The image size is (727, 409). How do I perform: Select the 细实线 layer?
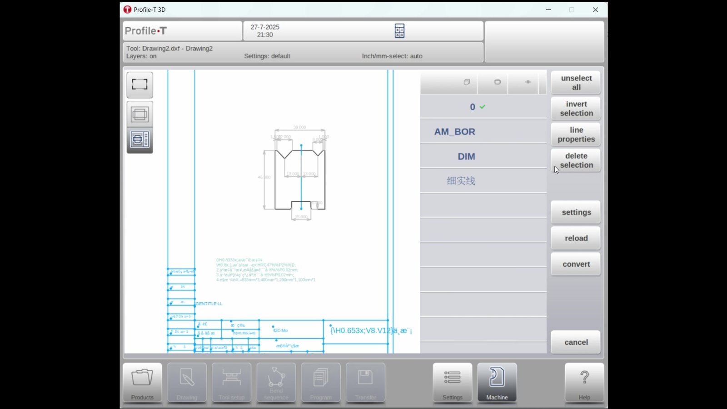pos(483,181)
